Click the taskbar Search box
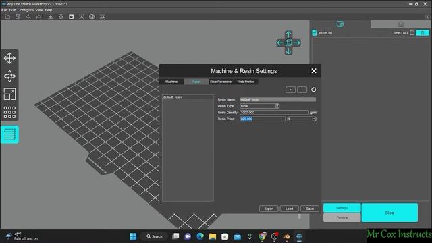 tap(155, 236)
